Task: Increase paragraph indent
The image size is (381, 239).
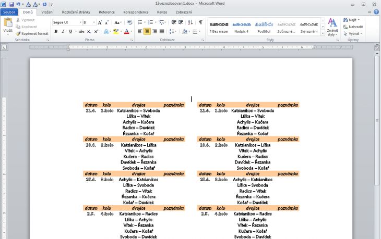Action: tap(181, 22)
